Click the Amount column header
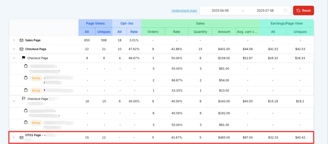Screen dimensions: 328x144 click(x=224, y=32)
